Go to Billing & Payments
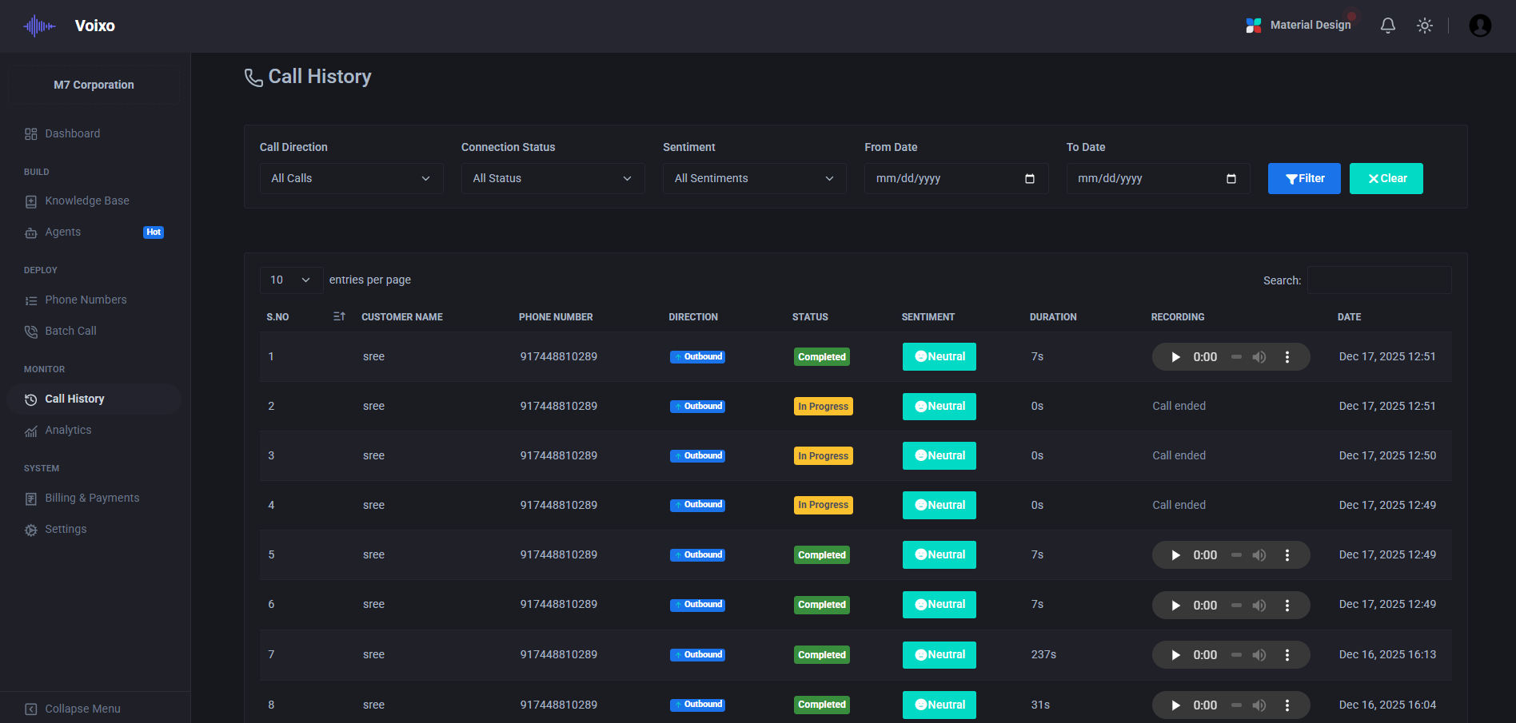 (x=91, y=498)
